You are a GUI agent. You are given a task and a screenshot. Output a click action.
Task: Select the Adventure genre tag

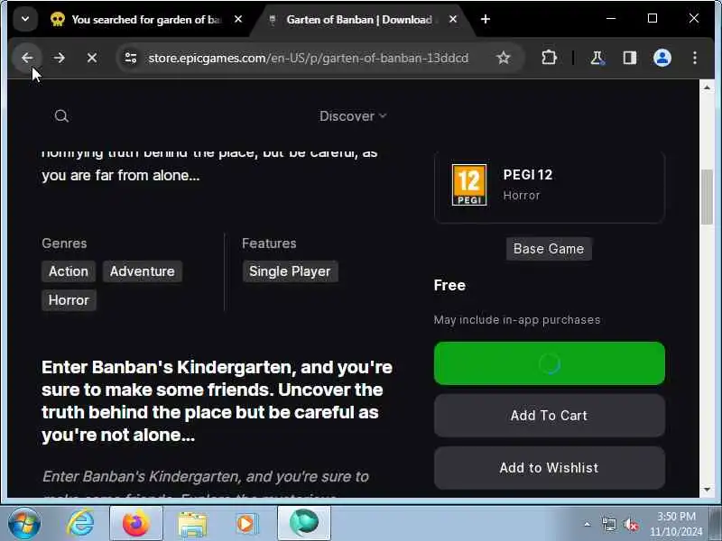(x=143, y=271)
